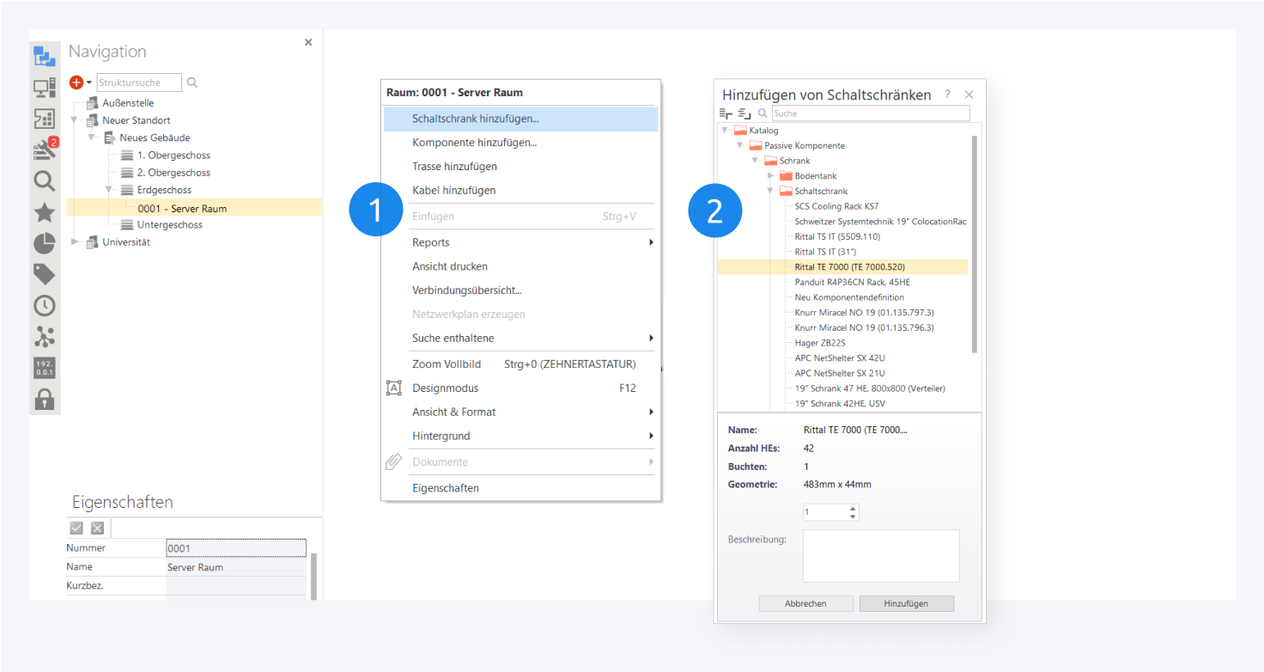Confirm property changes with the checkmark icon
Image resolution: width=1264 pixels, height=672 pixels.
[76, 528]
